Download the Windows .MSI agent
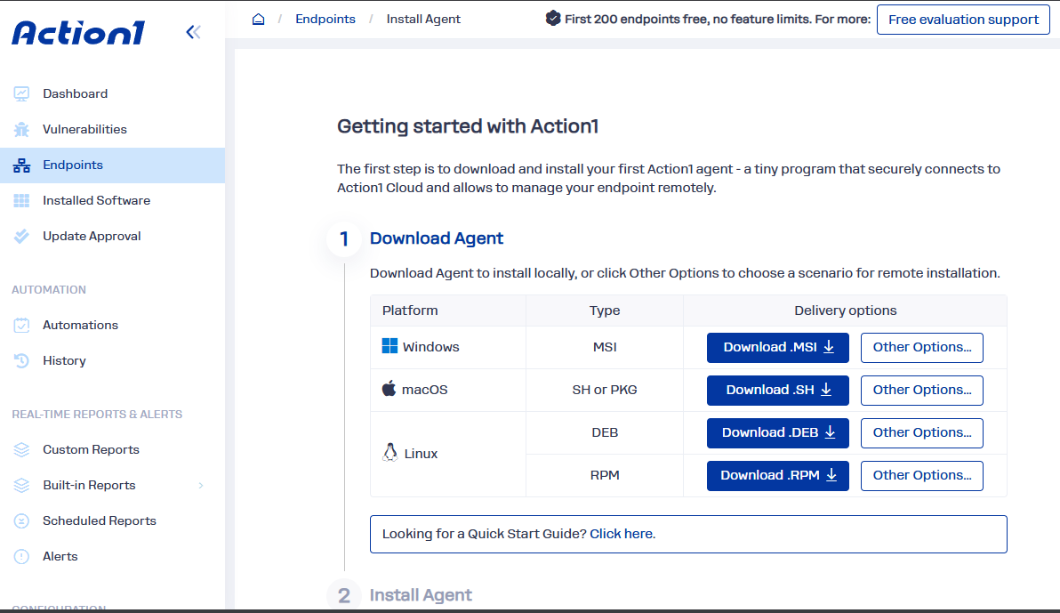 click(778, 347)
